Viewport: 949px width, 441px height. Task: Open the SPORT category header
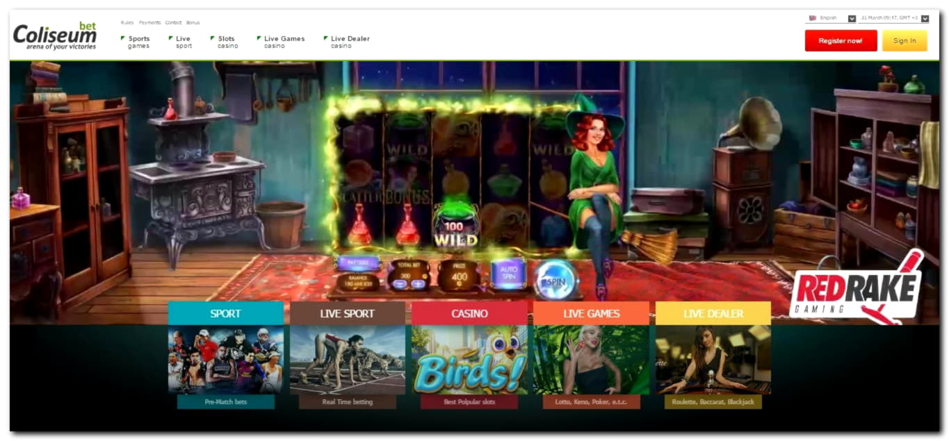[225, 313]
